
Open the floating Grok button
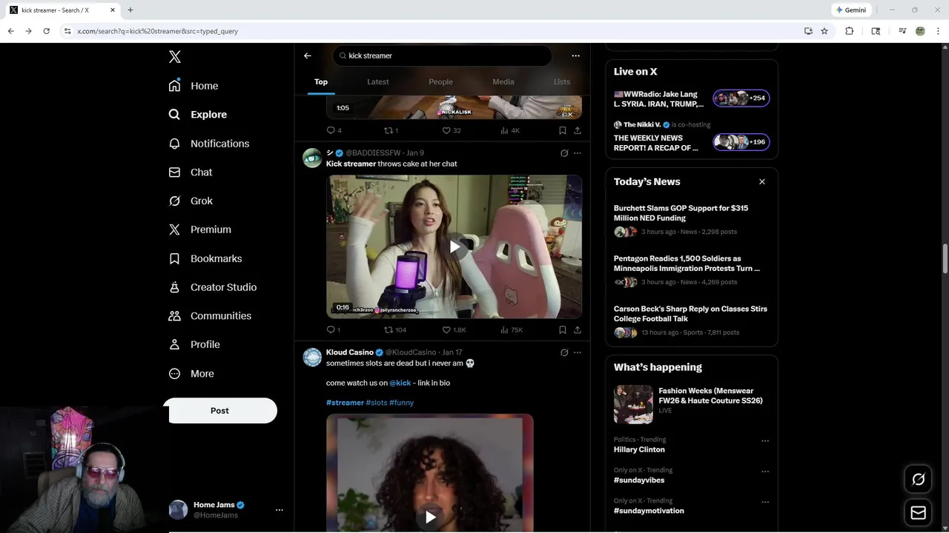coord(918,480)
